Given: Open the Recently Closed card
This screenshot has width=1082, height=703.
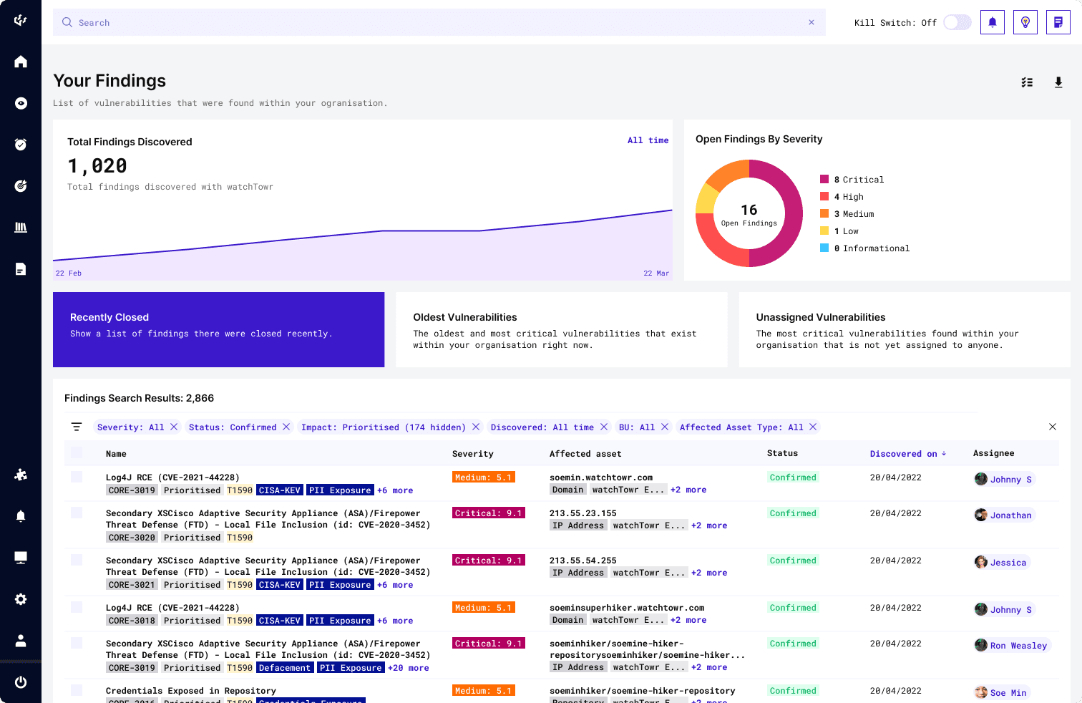Looking at the screenshot, I should 219,329.
